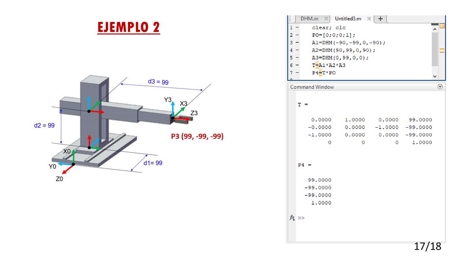Set breakpoint dash on line 5

point(297,58)
